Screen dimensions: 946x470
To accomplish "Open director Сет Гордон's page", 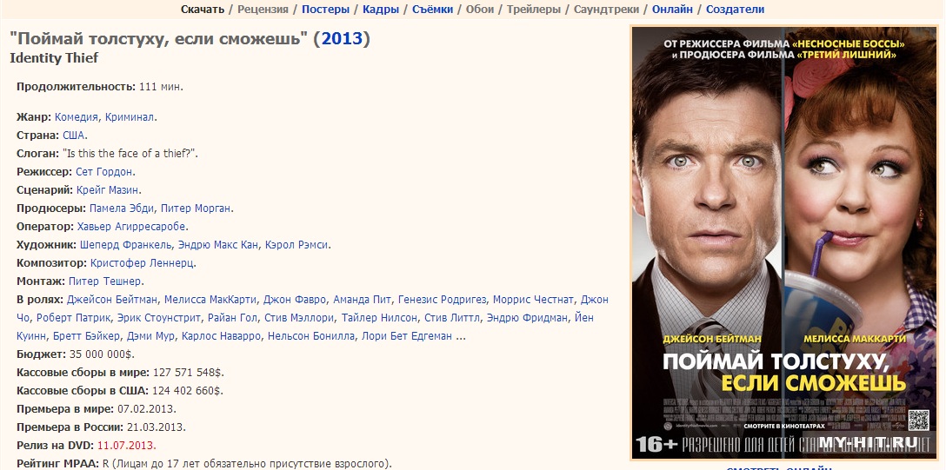I will pyautogui.click(x=103, y=172).
